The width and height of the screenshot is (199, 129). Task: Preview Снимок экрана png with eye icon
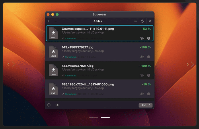[142, 38]
